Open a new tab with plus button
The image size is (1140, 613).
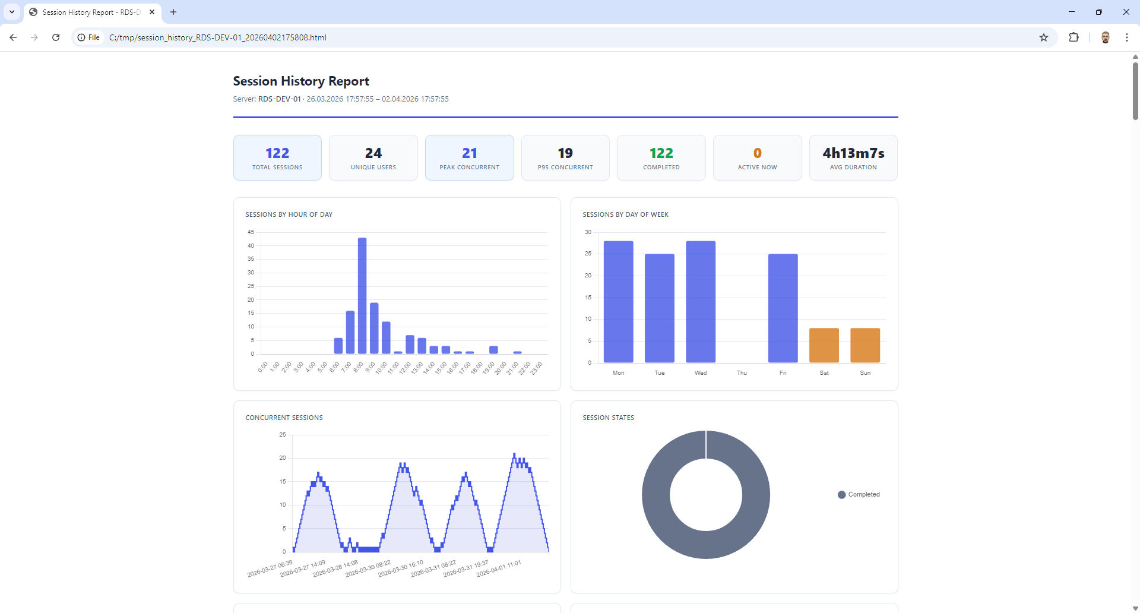(173, 12)
